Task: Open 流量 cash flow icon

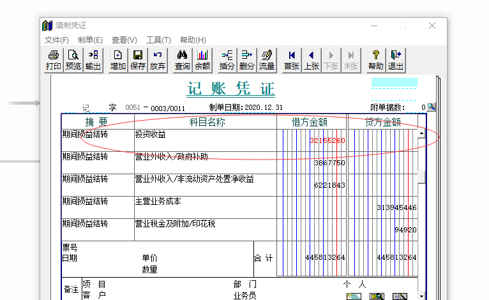Action: [x=267, y=60]
